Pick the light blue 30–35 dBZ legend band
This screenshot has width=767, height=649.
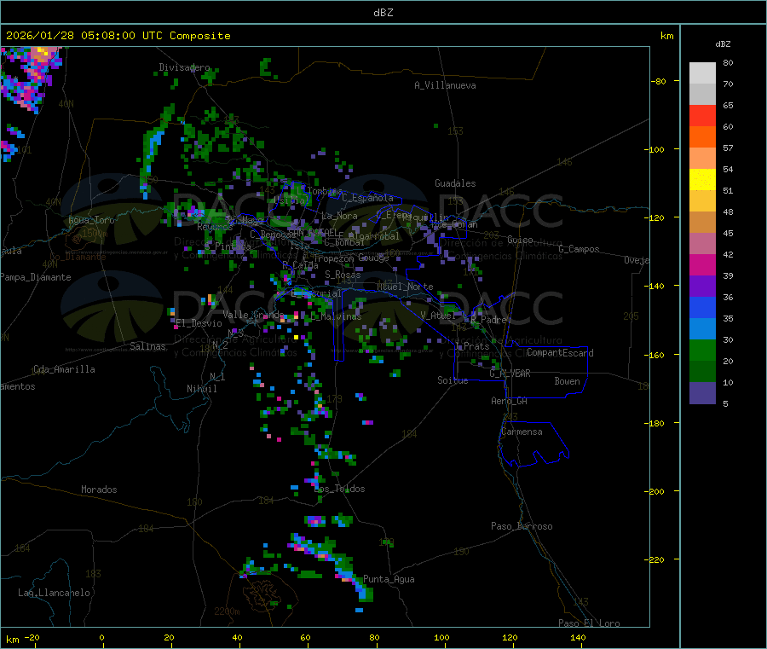coord(702,329)
